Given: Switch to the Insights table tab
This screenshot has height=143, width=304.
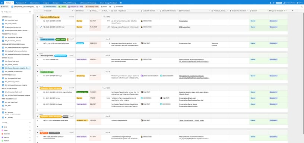Looking at the screenshot, I should [x=46, y=3].
